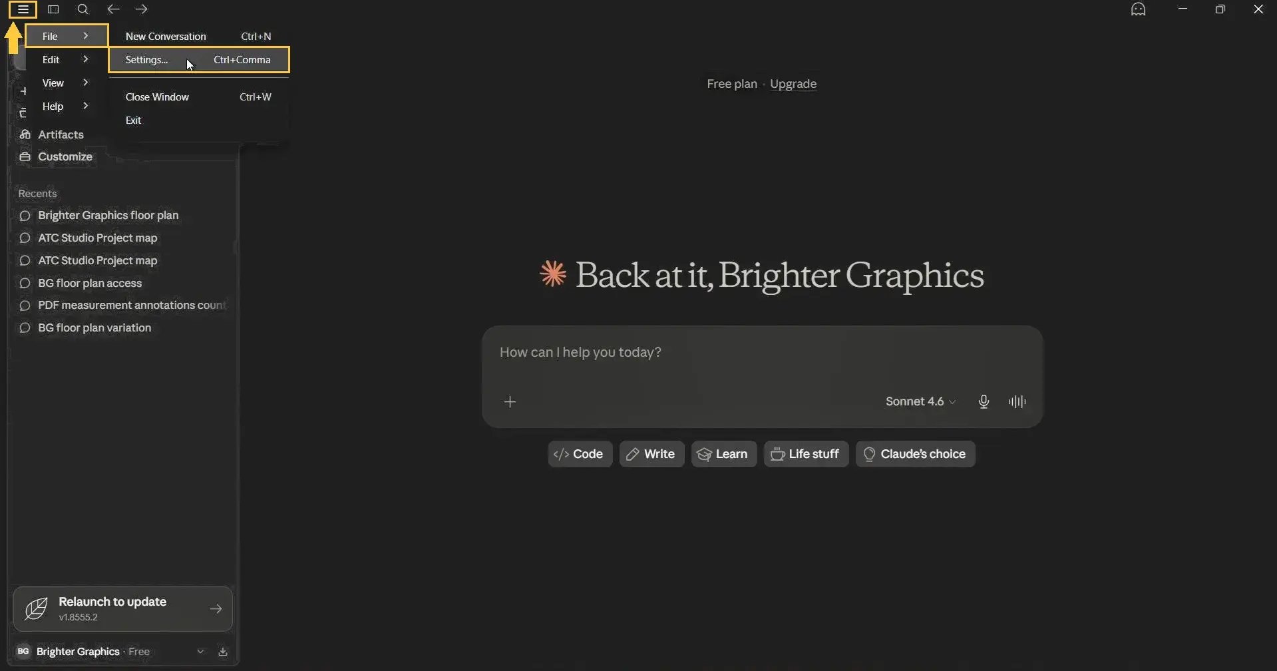
Task: Click the Claude's choice button
Action: tap(915, 454)
